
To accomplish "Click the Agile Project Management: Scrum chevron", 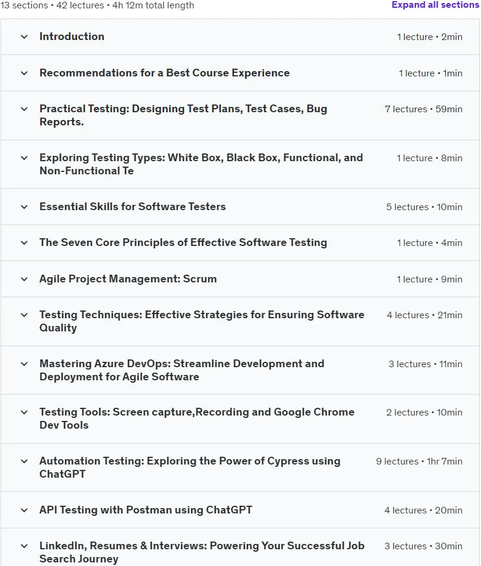I will [24, 279].
